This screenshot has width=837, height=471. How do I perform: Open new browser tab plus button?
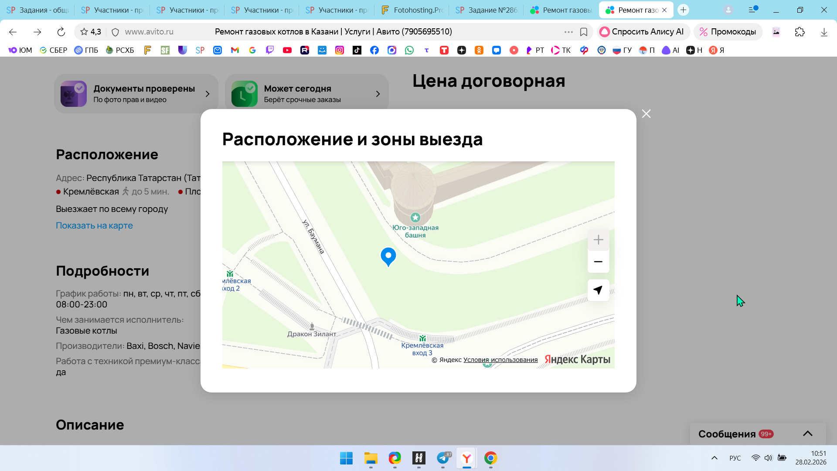click(683, 10)
